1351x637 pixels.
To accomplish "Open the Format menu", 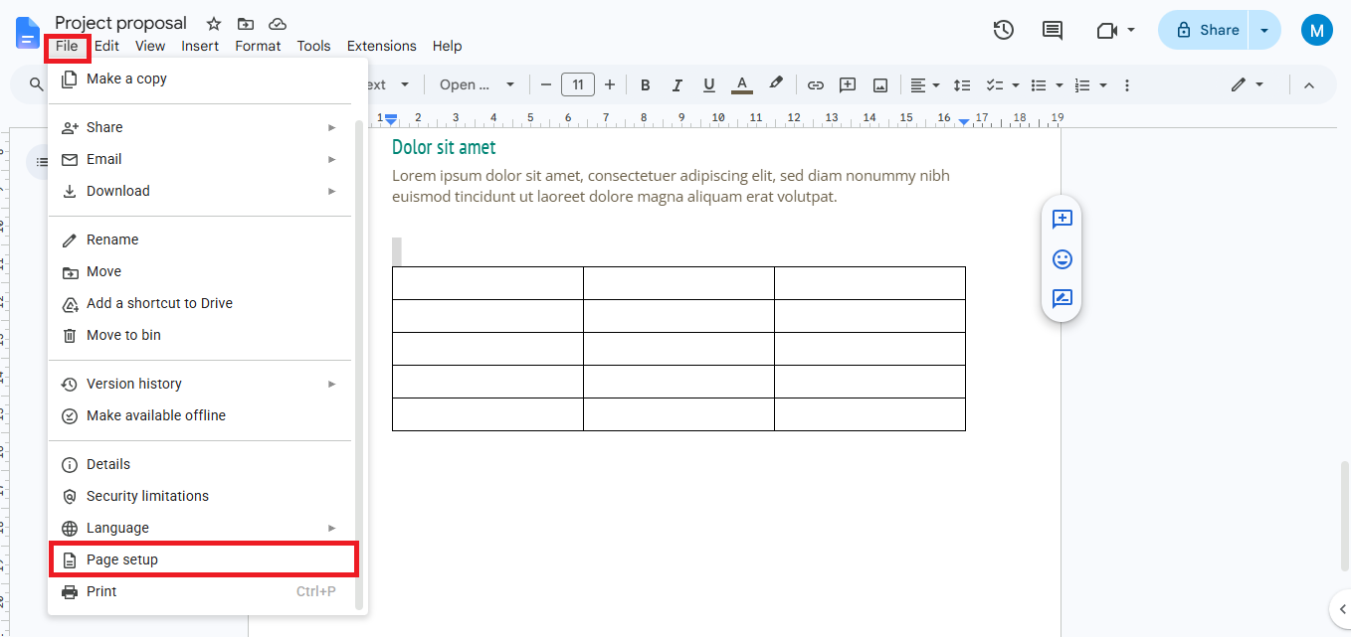I will coord(258,46).
